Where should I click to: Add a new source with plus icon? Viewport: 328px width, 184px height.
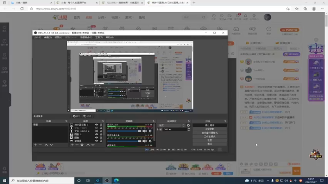pos(72,145)
